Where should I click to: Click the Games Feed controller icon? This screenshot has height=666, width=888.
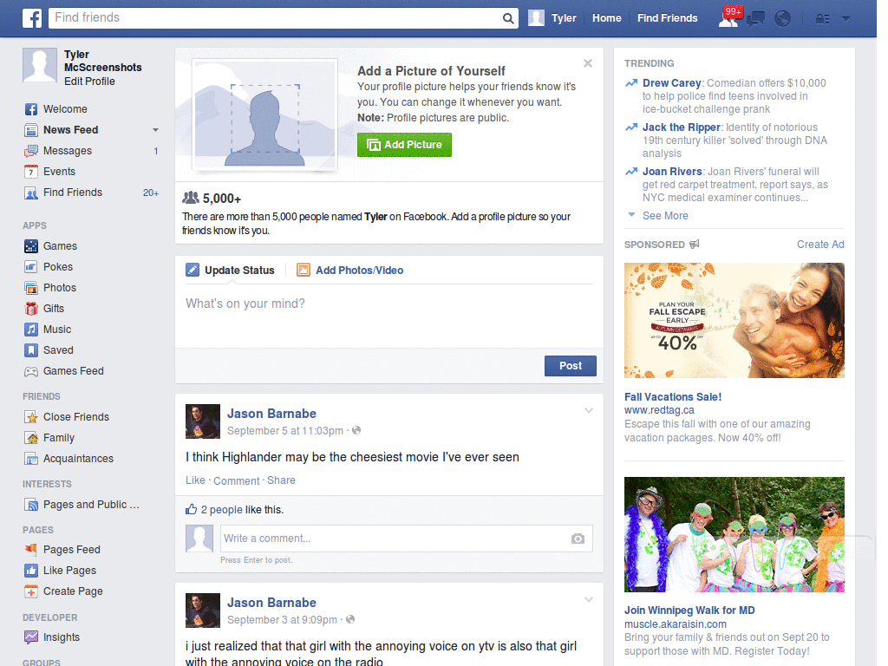coord(31,371)
